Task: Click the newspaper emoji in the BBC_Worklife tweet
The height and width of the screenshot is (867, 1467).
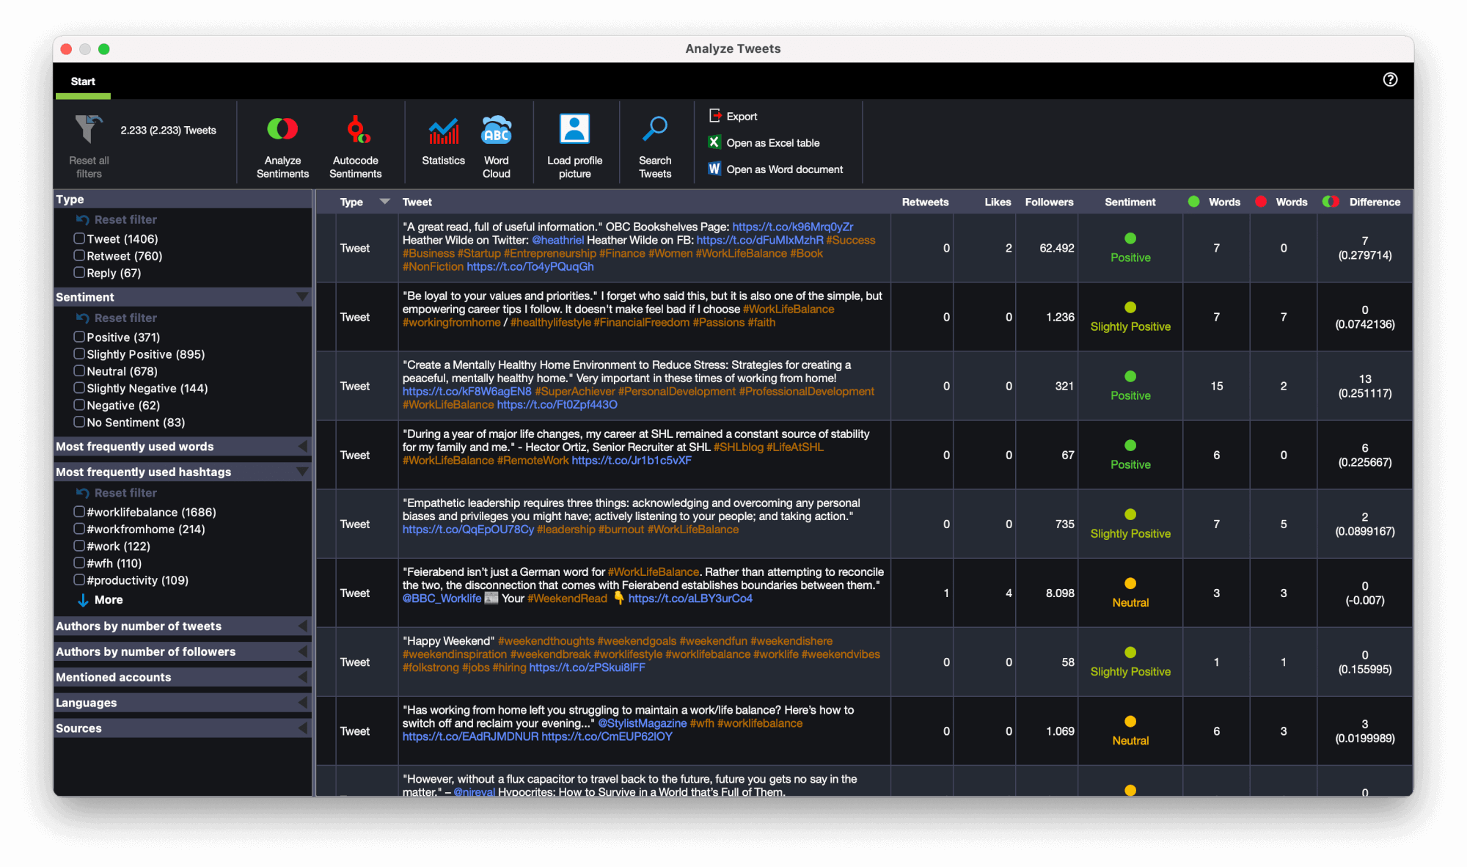Action: pos(491,599)
